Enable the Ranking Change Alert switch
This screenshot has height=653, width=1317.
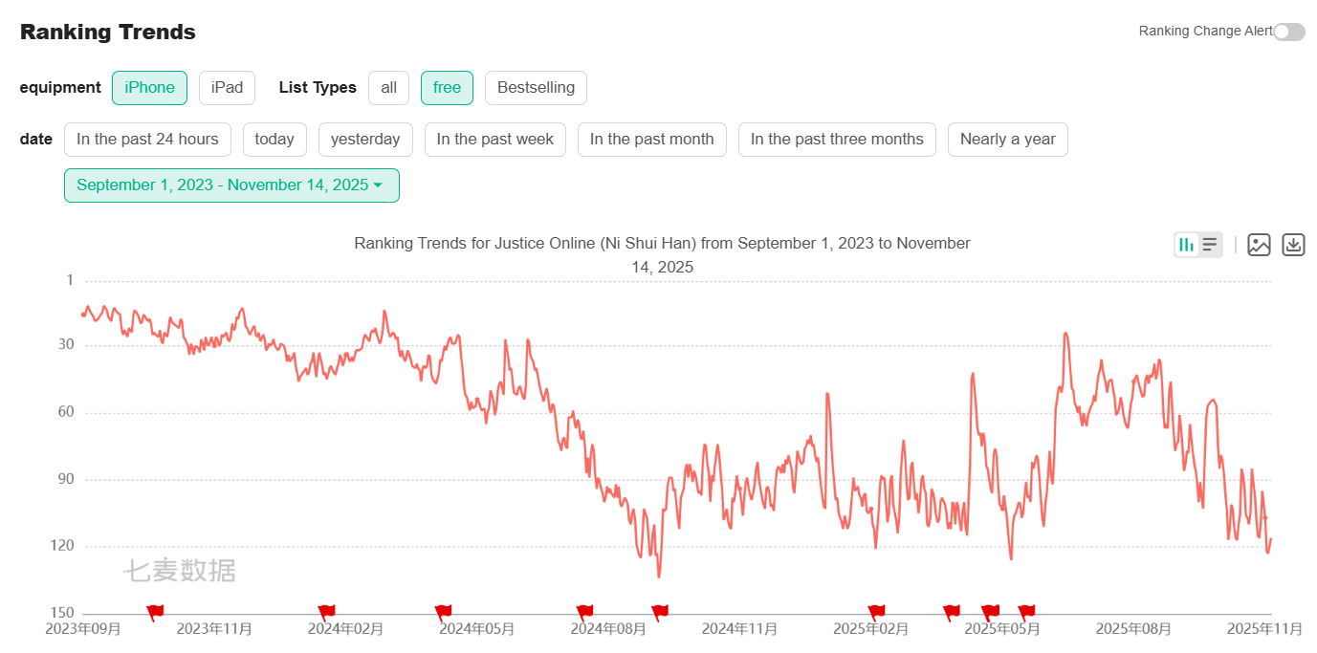tap(1288, 32)
